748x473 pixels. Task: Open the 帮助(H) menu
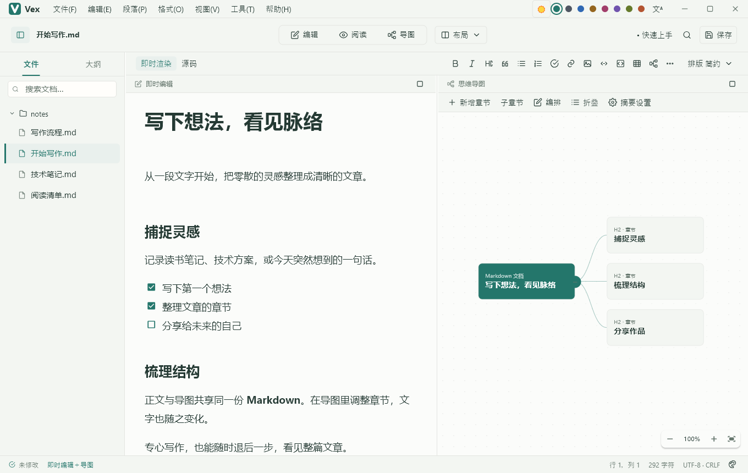[x=278, y=9]
